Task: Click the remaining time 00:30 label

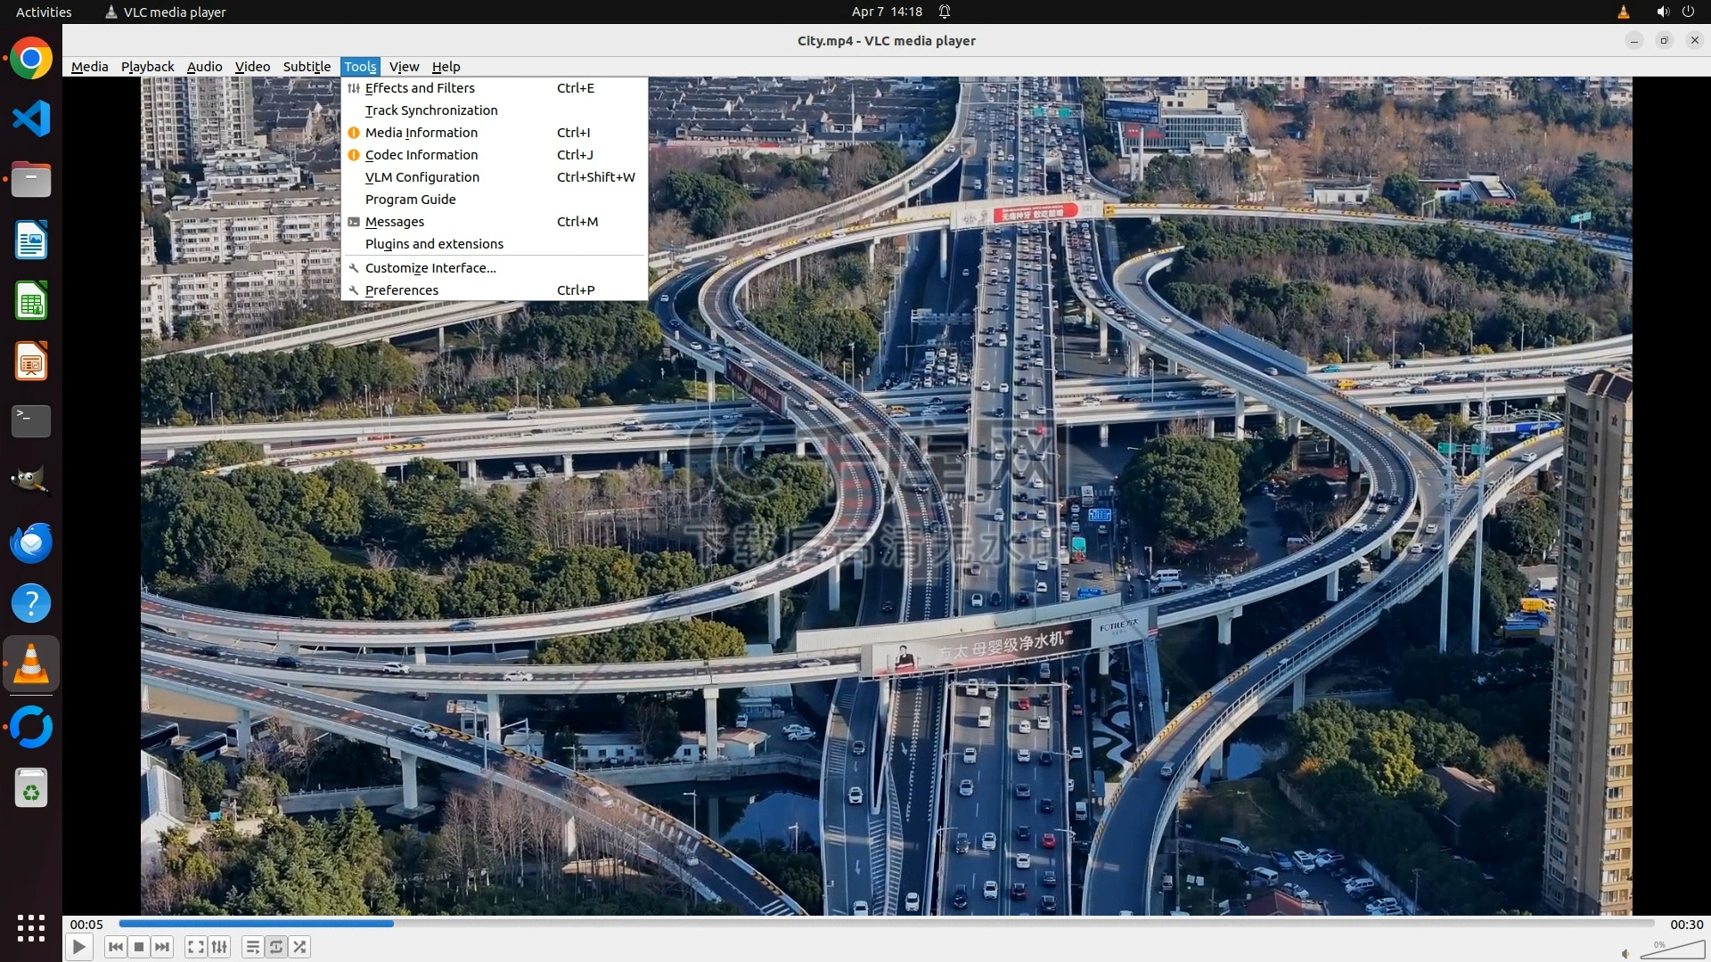Action: click(x=1686, y=925)
